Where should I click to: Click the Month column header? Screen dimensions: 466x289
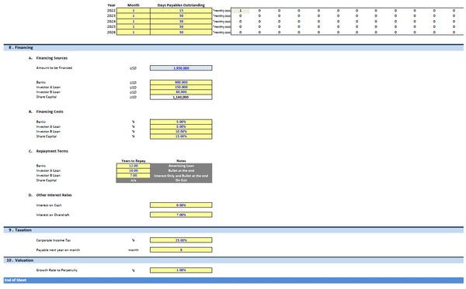click(134, 5)
